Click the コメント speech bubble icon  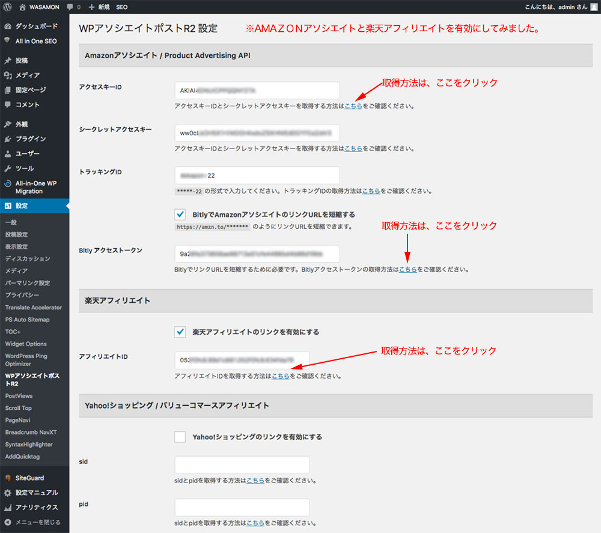click(x=8, y=105)
